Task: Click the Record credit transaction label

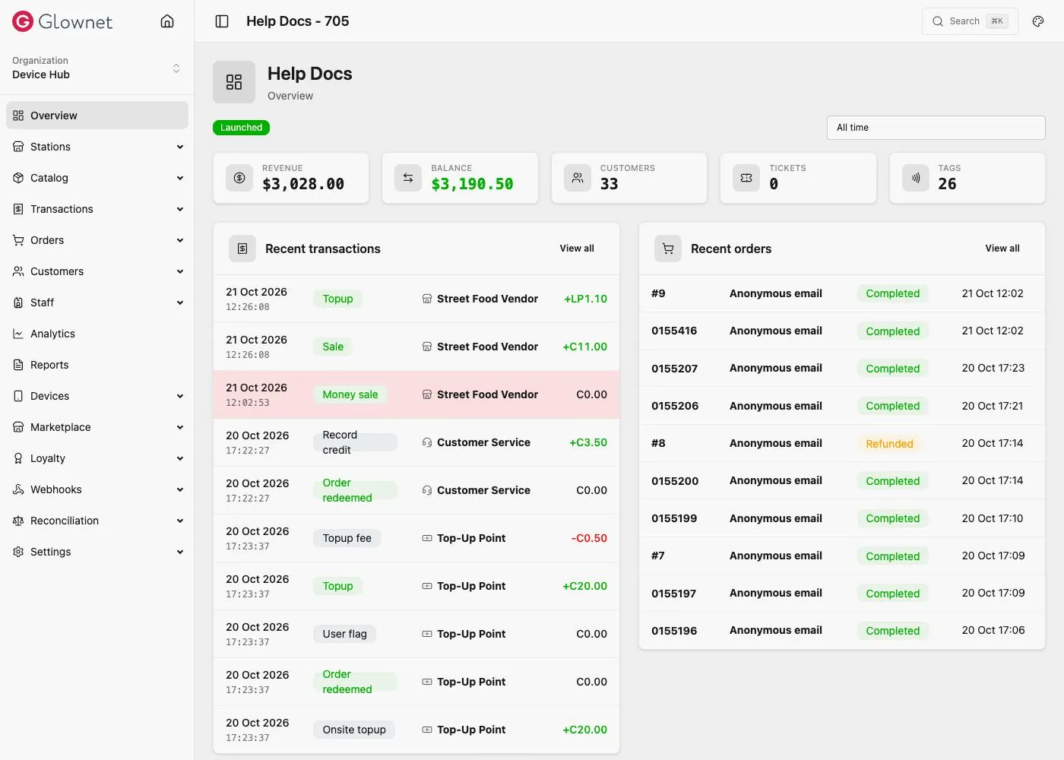Action: pyautogui.click(x=355, y=442)
